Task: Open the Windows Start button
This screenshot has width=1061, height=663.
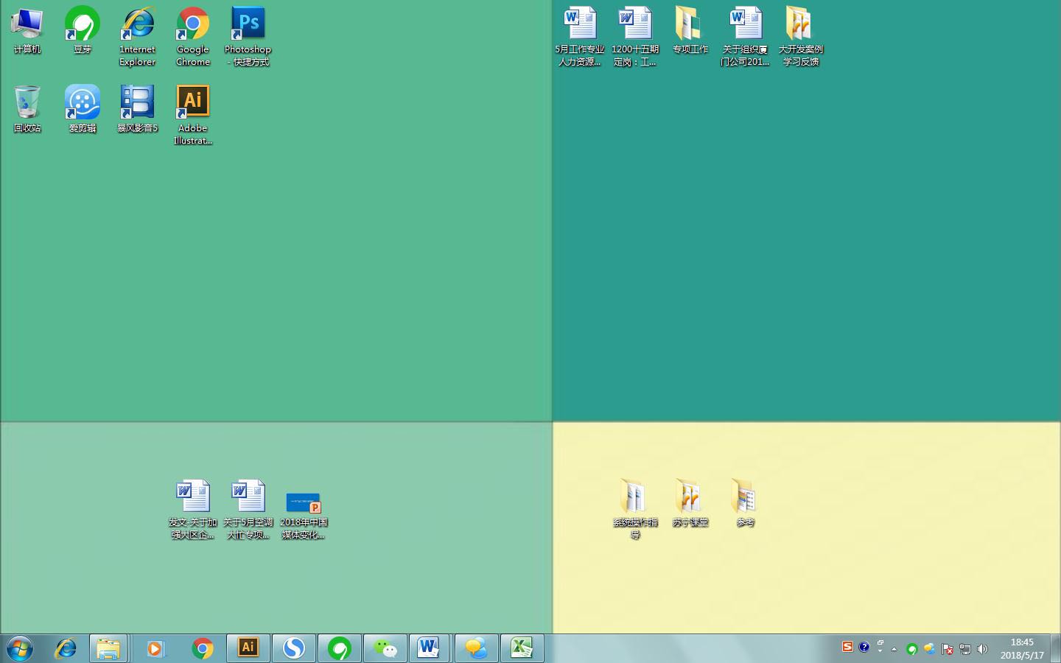Action: point(20,648)
